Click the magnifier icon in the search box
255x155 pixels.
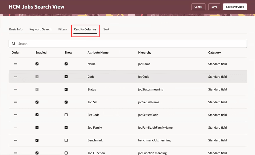(x=14, y=43)
